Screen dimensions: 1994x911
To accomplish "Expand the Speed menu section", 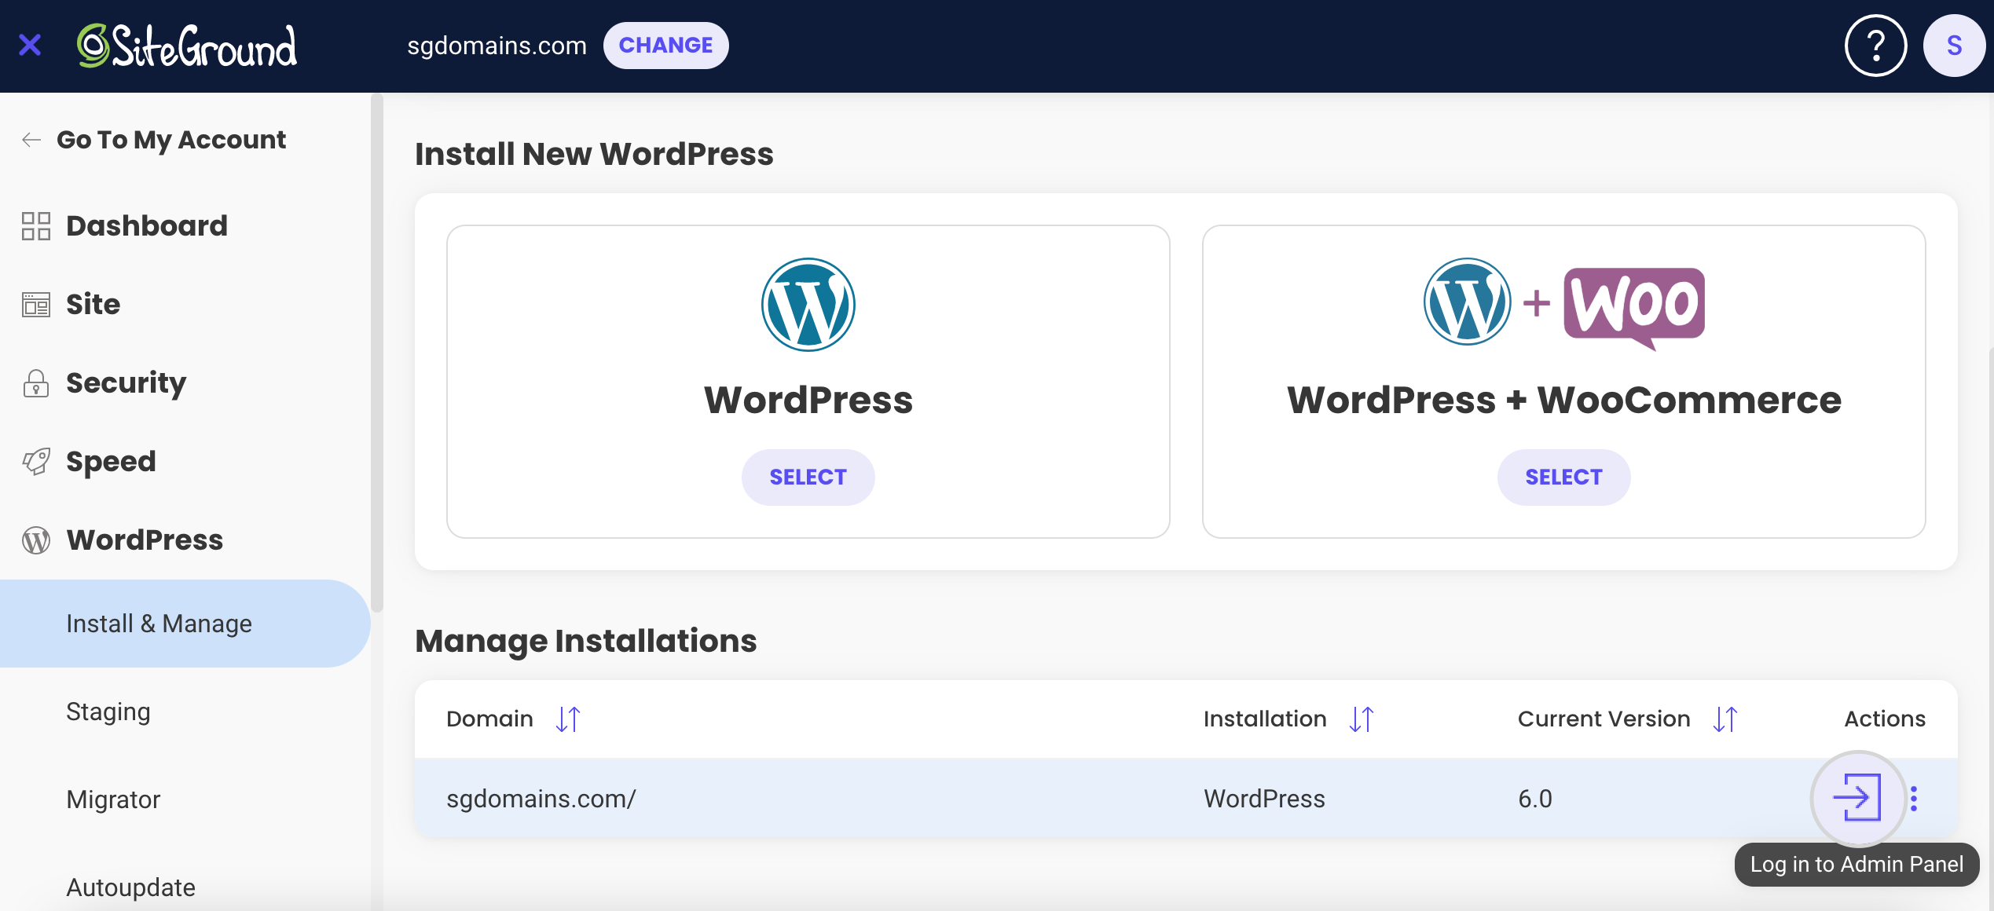I will coord(111,462).
